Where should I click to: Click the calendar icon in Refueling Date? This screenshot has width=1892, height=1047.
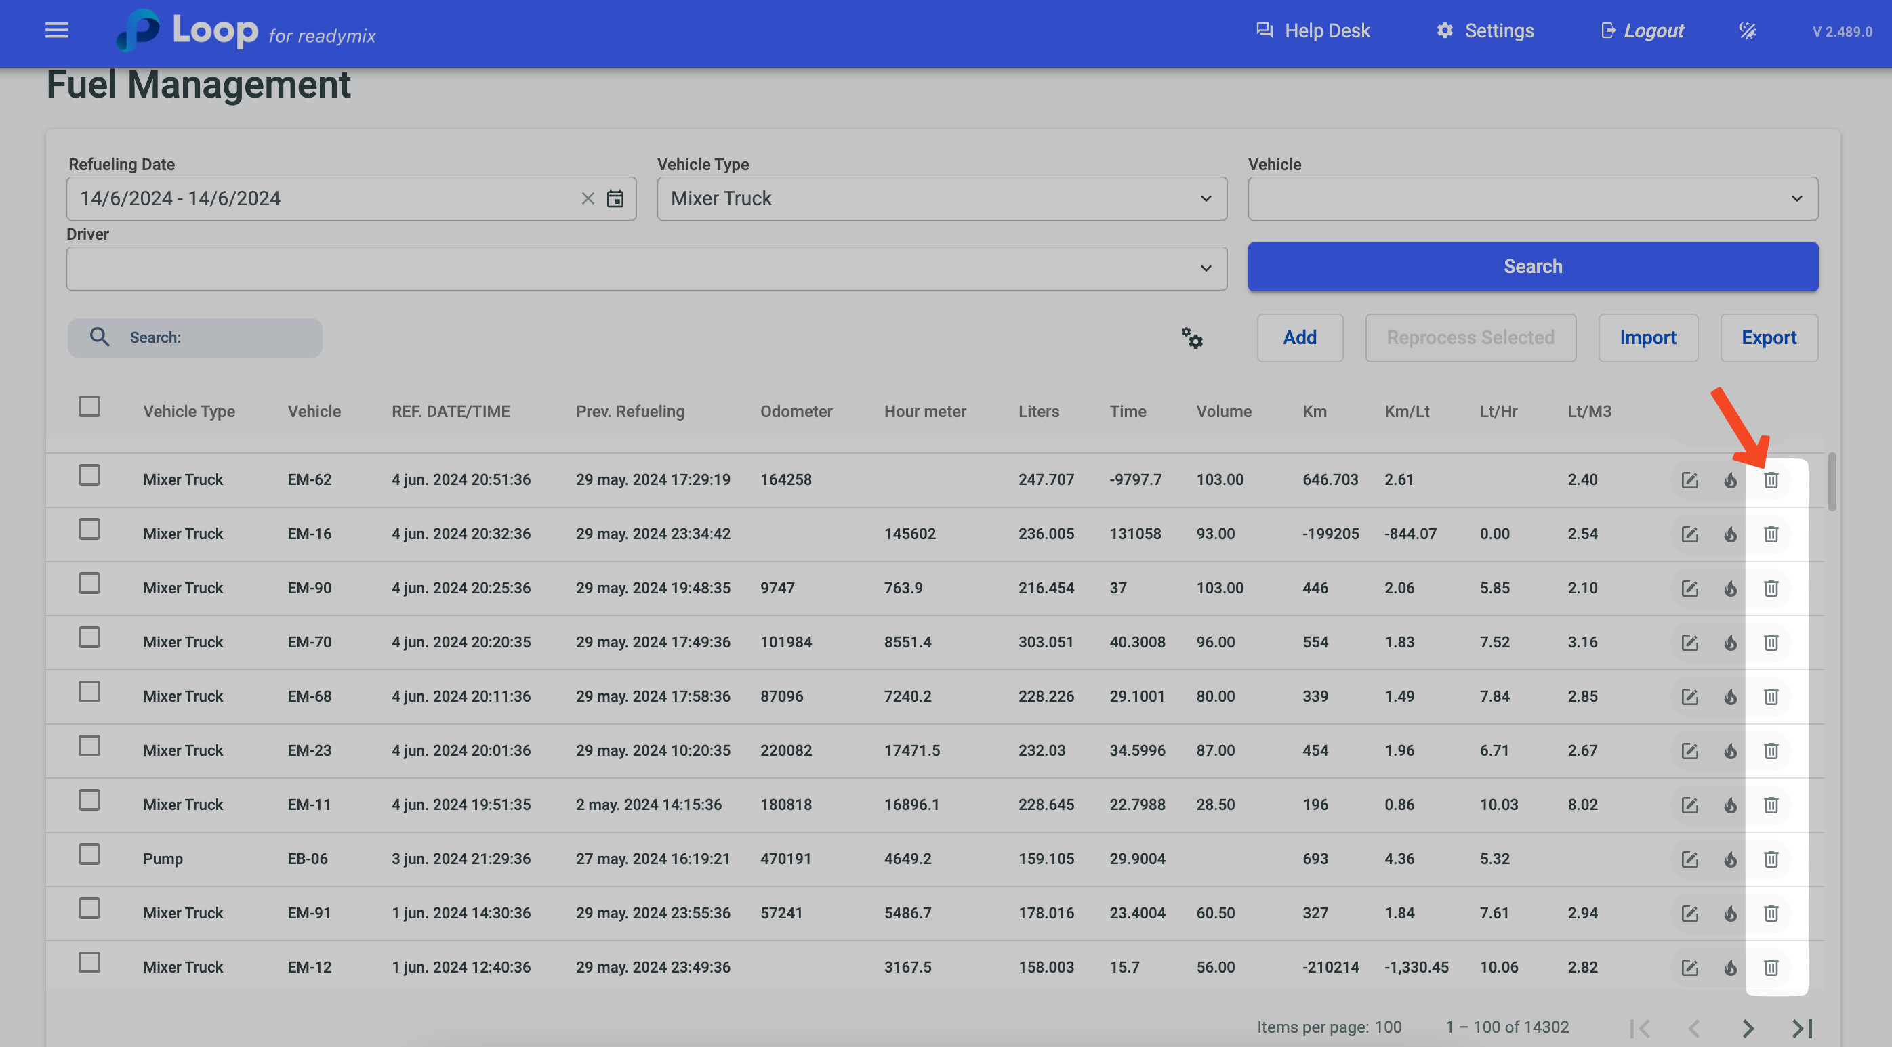point(615,199)
